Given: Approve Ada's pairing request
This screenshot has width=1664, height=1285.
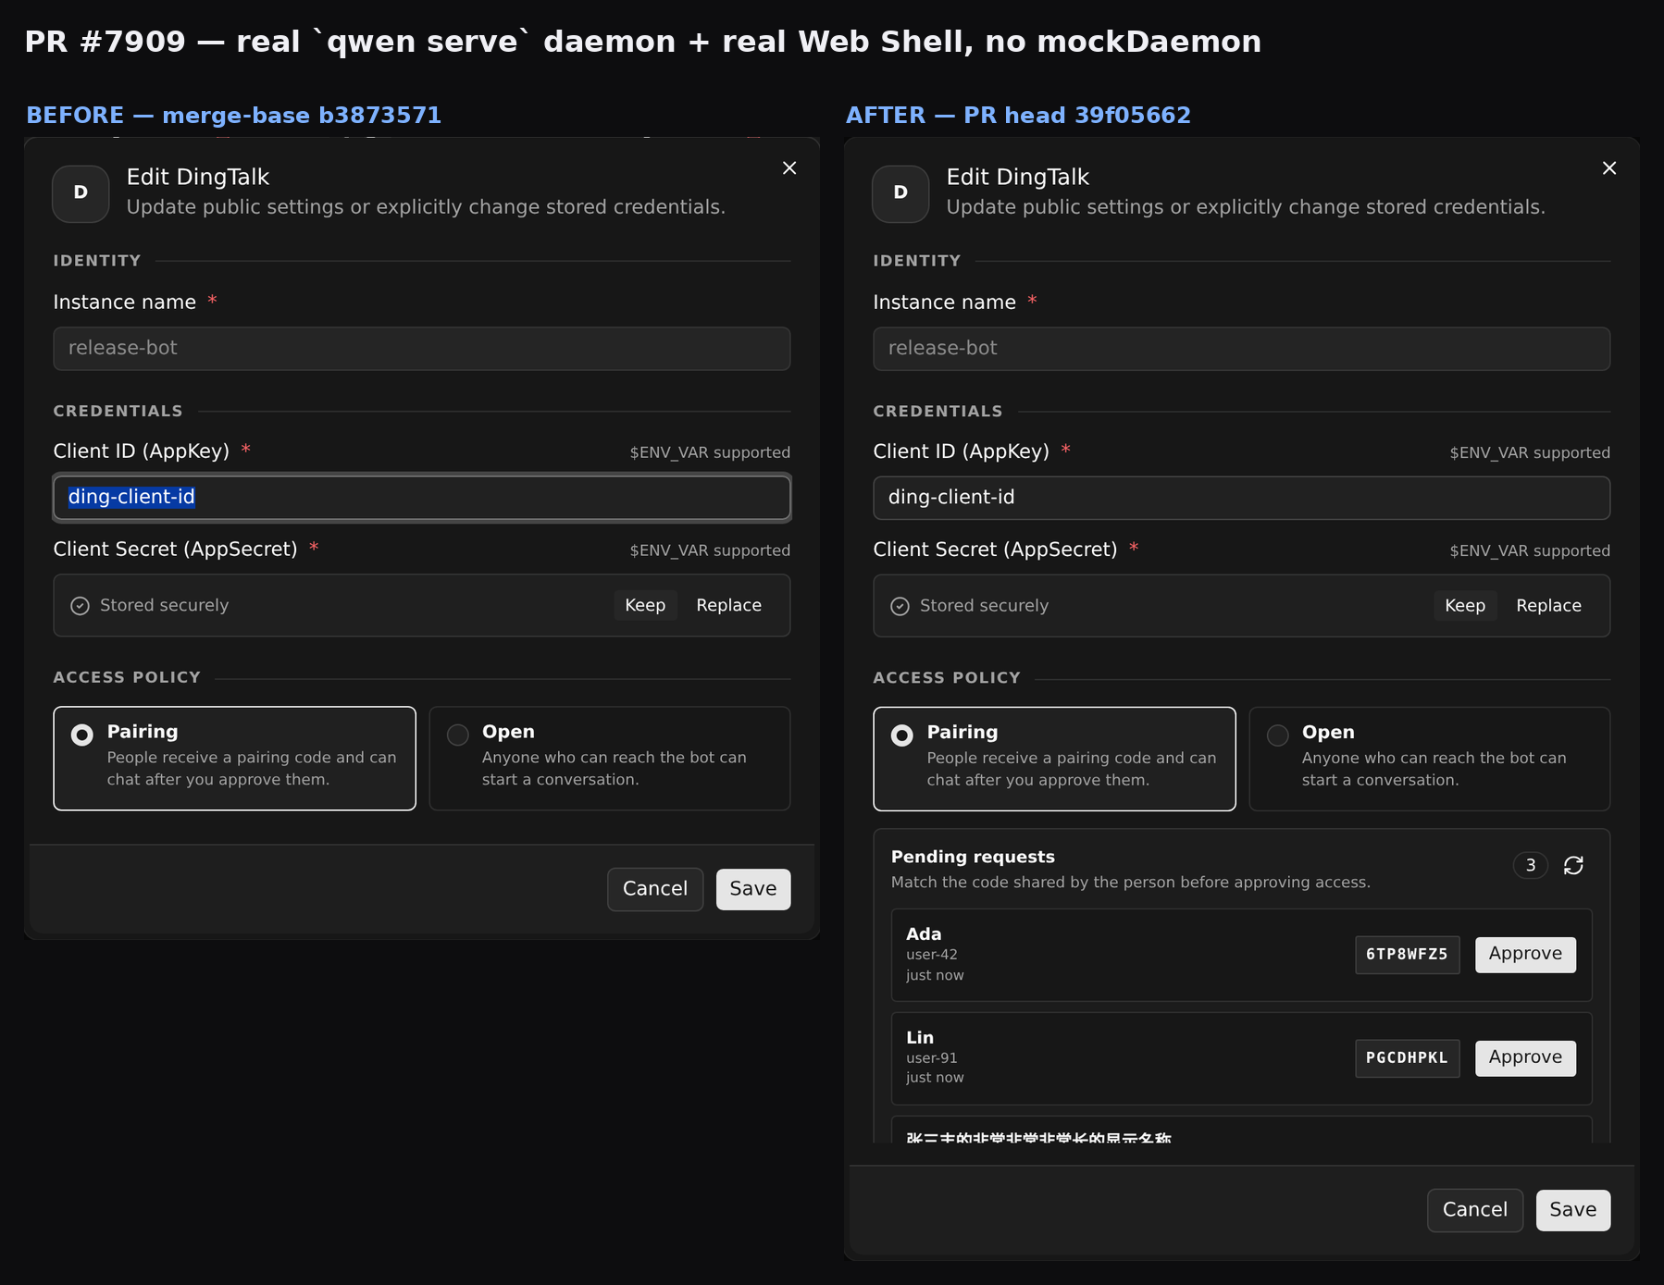Looking at the screenshot, I should coord(1525,954).
